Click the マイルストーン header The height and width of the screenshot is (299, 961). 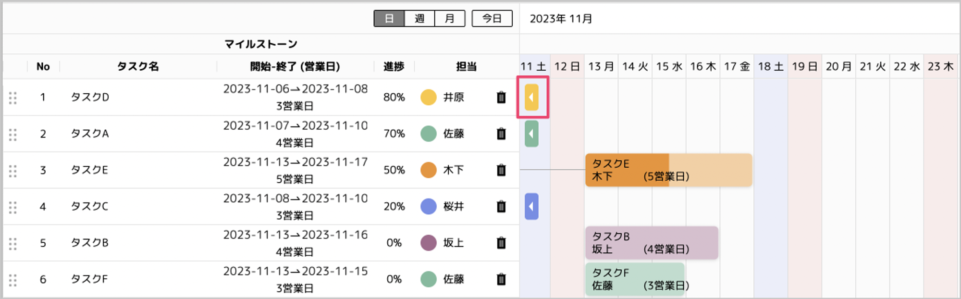261,44
